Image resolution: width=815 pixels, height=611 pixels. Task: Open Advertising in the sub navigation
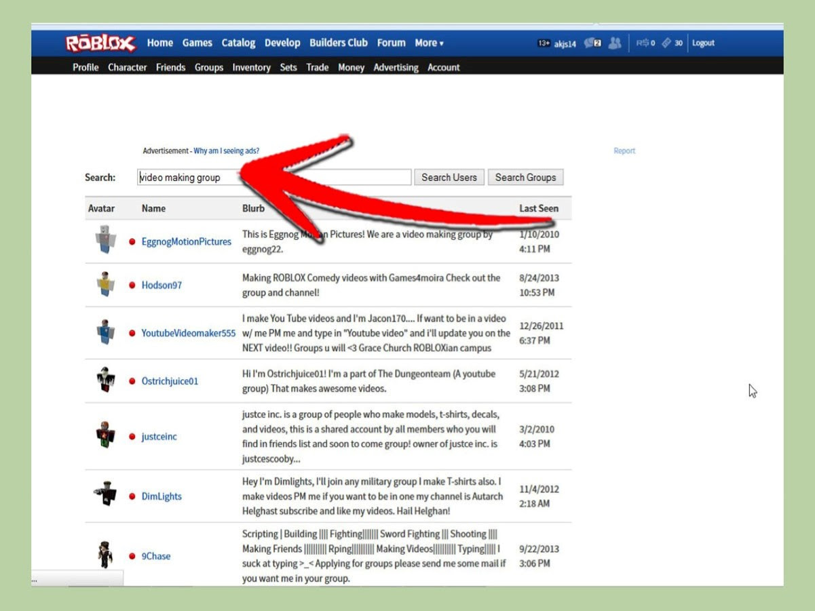coord(396,67)
